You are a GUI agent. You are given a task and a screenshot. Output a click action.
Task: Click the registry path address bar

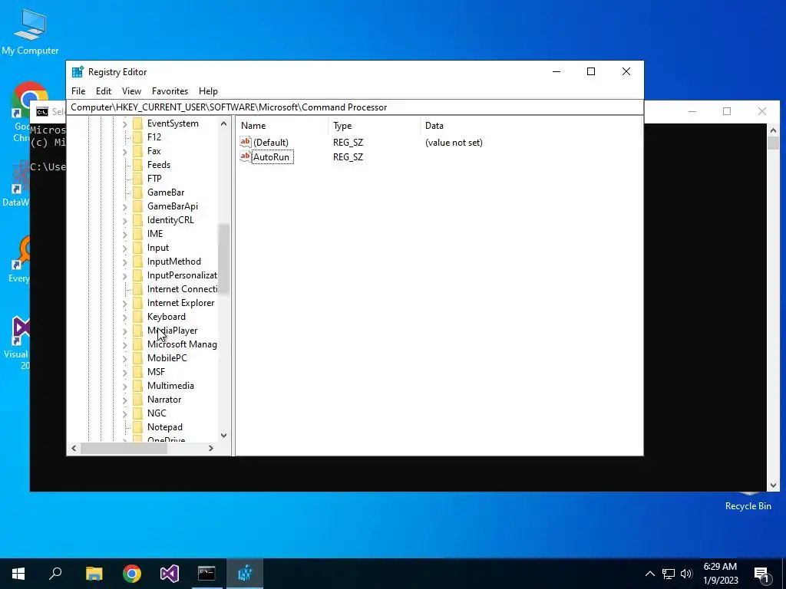pyautogui.click(x=355, y=107)
